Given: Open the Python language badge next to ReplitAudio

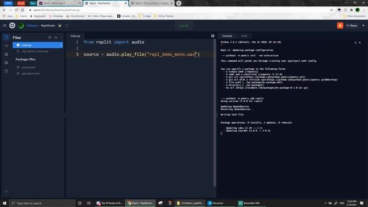Looking at the screenshot, I should 60,25.
